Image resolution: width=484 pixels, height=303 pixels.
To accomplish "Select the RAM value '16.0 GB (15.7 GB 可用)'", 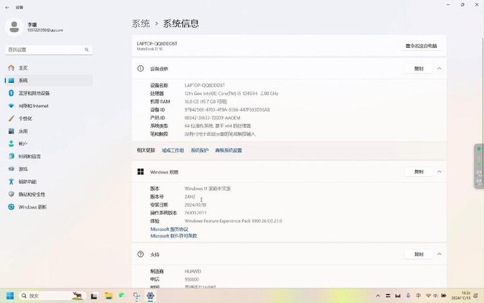I will tap(206, 101).
